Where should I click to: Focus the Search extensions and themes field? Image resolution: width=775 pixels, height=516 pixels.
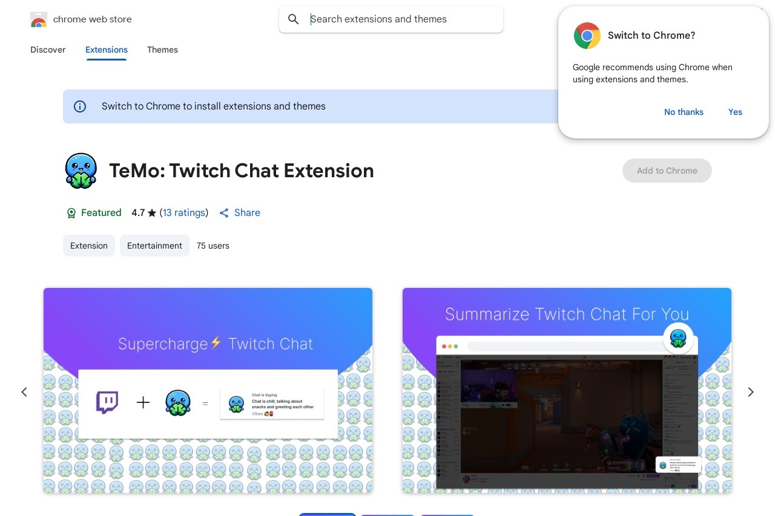tap(391, 19)
